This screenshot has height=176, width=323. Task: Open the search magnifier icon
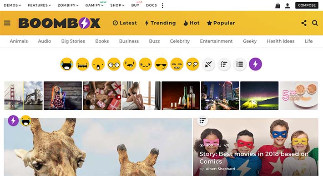point(315,23)
